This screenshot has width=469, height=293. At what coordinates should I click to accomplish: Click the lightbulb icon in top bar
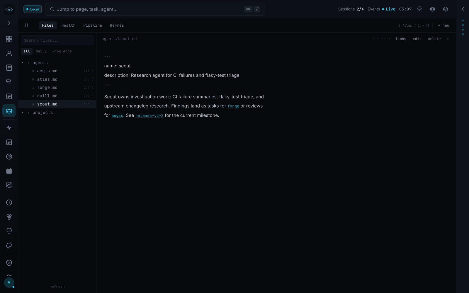click(x=419, y=9)
